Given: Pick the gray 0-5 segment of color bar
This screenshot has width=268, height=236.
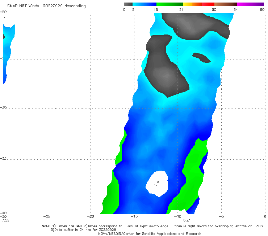Looking at the screenshot, I should coord(128,4).
